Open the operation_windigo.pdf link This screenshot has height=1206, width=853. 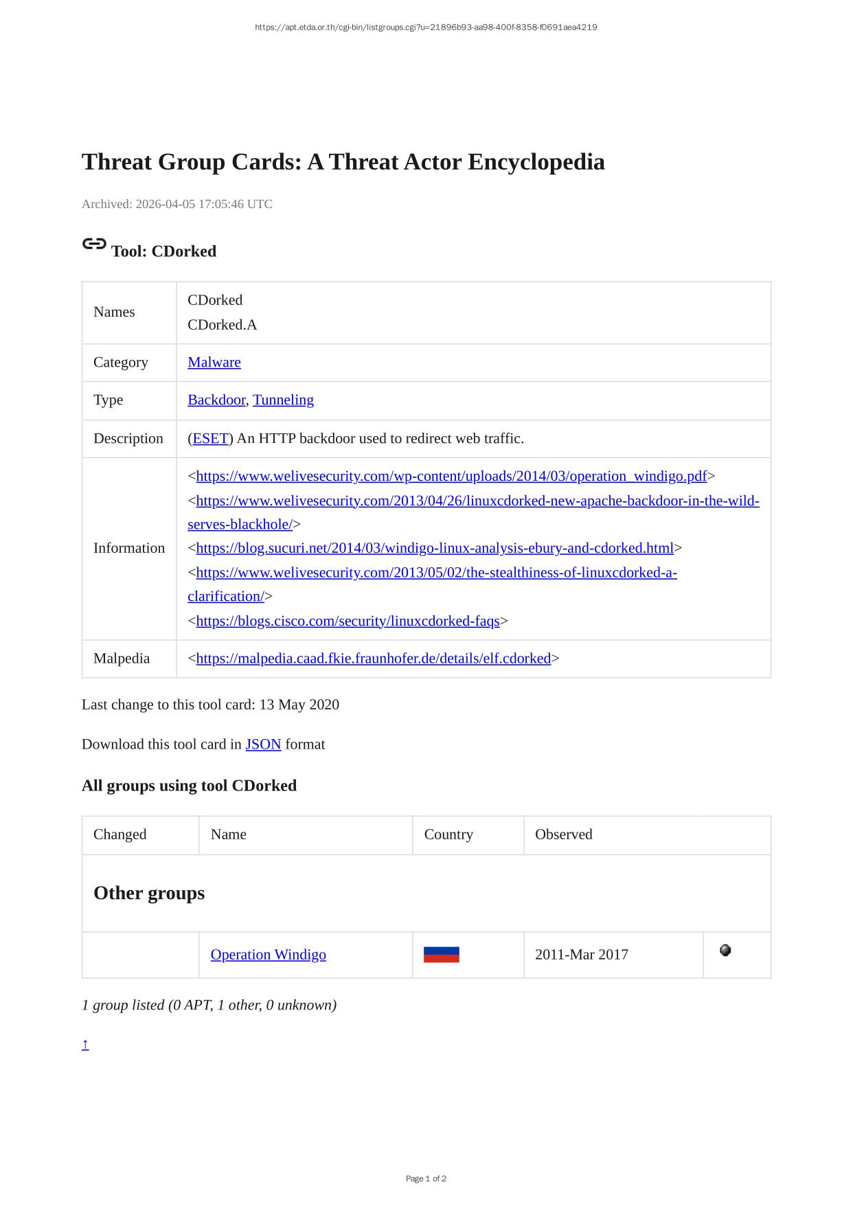[451, 477]
